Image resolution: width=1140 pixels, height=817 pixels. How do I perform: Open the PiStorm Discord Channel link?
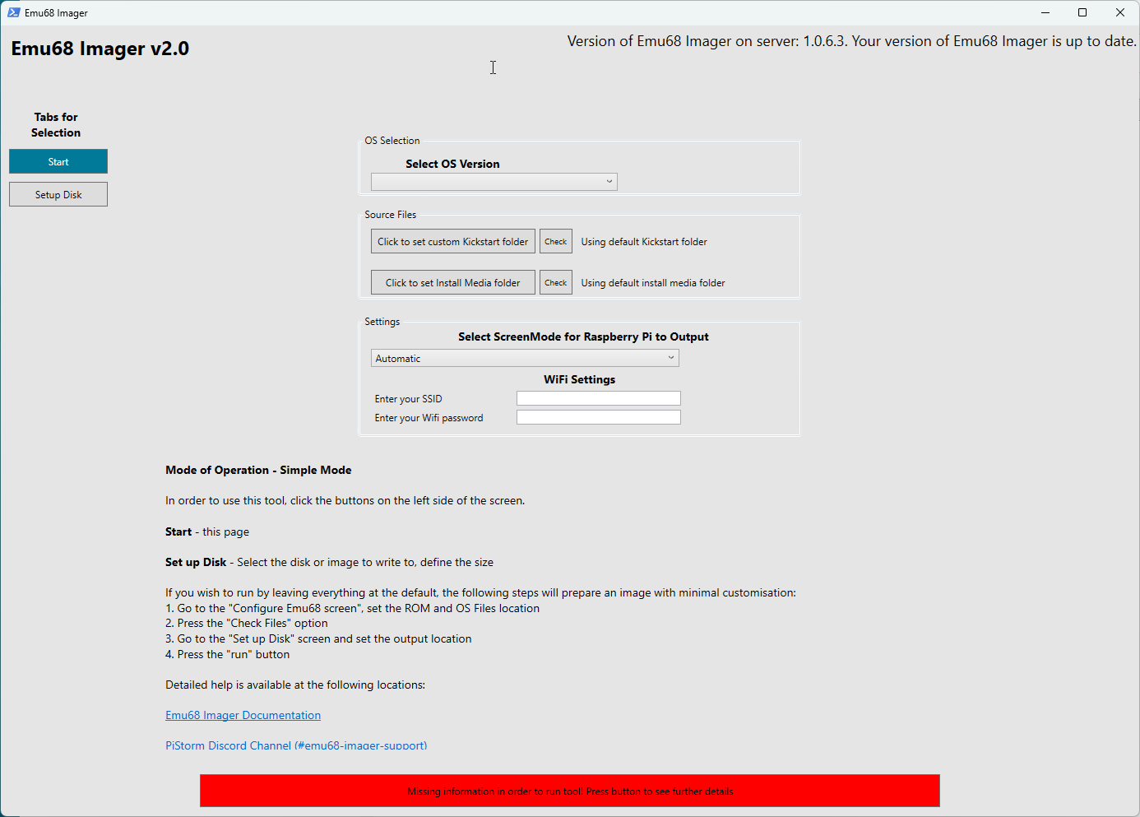pos(296,745)
